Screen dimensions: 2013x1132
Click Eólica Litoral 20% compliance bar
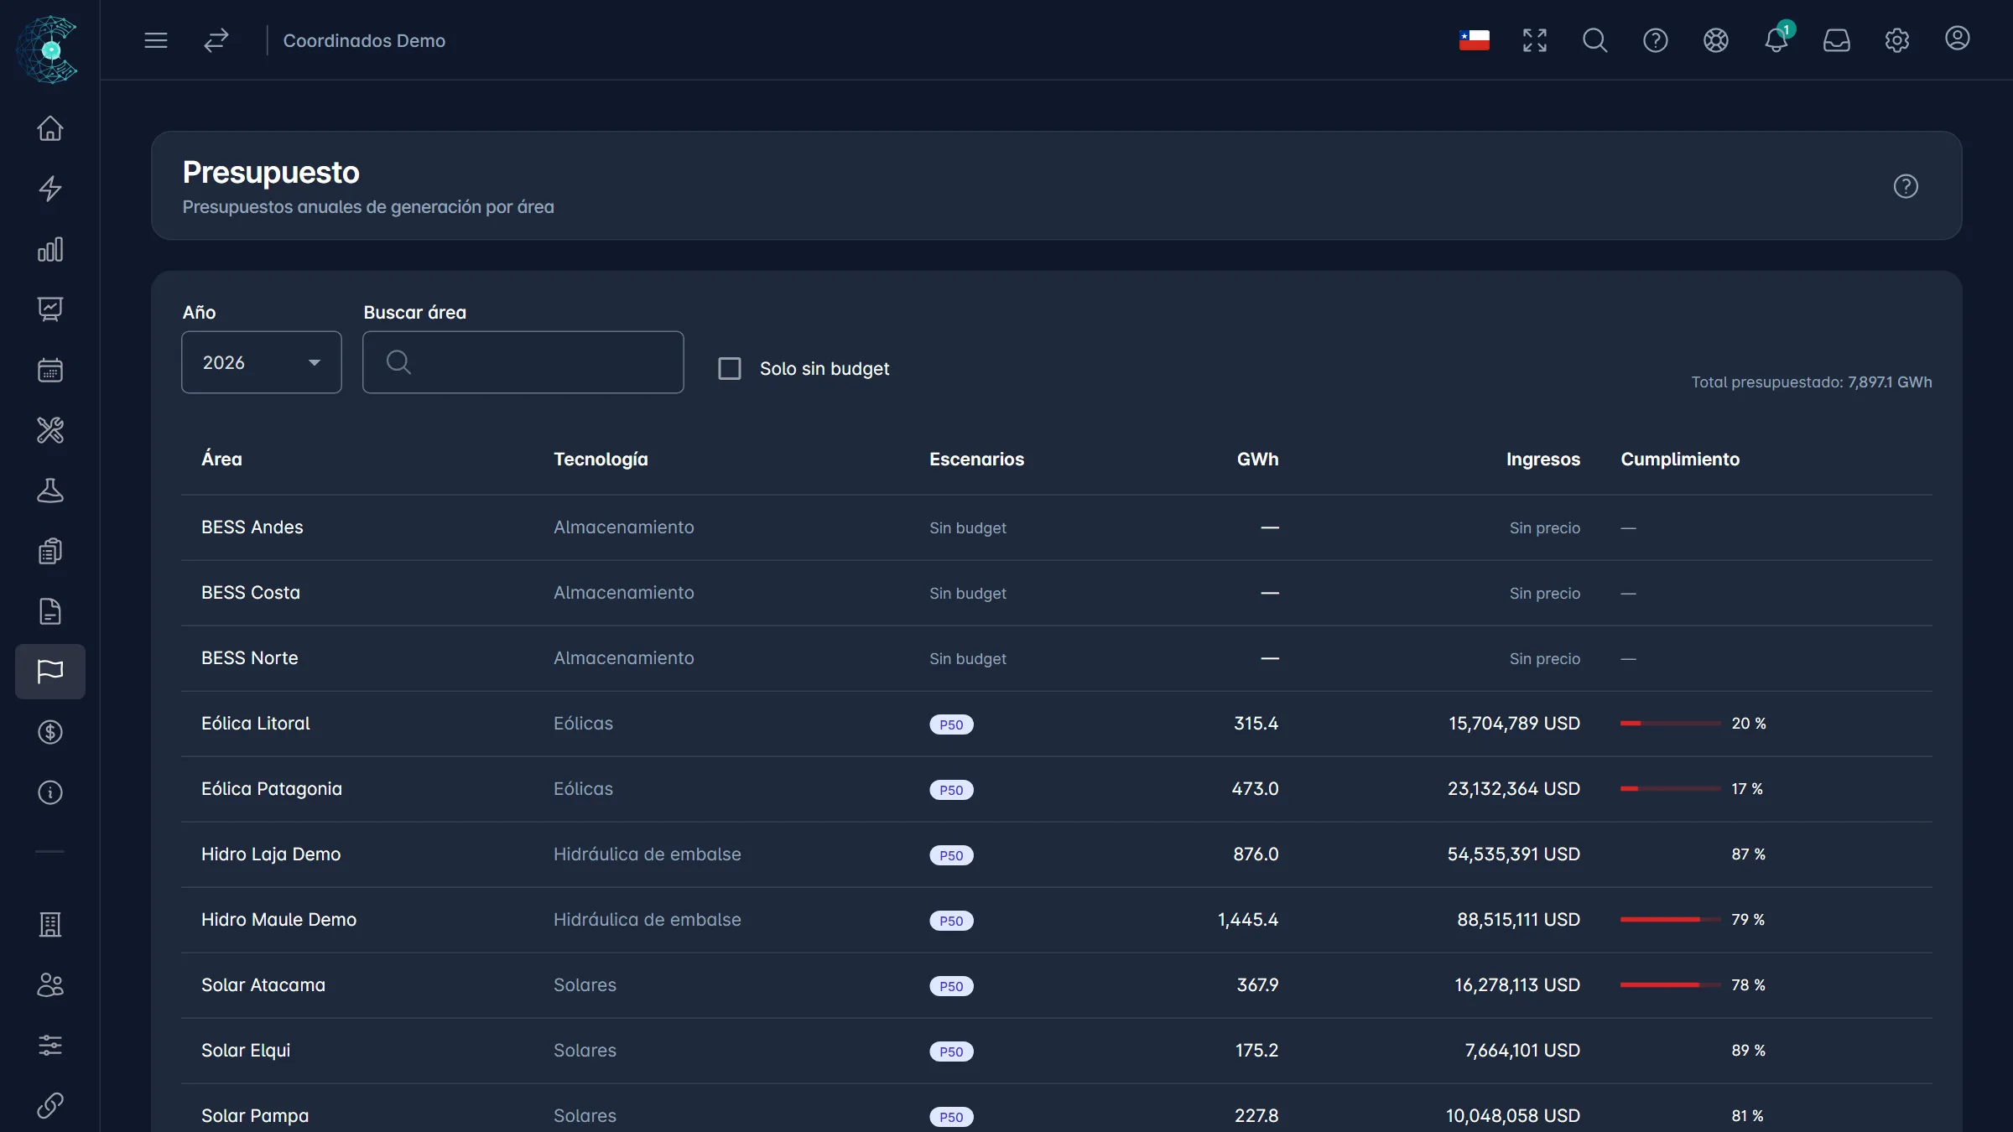coord(1671,723)
